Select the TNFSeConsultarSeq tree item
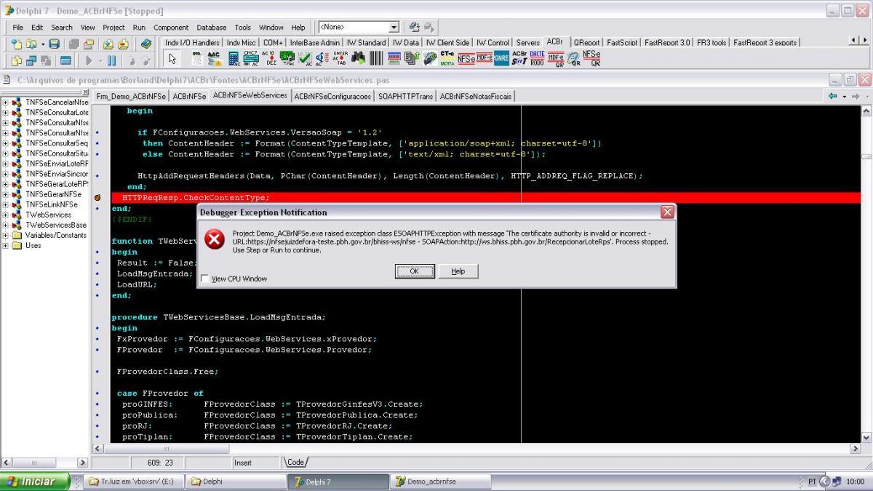873x491 pixels. pos(57,143)
